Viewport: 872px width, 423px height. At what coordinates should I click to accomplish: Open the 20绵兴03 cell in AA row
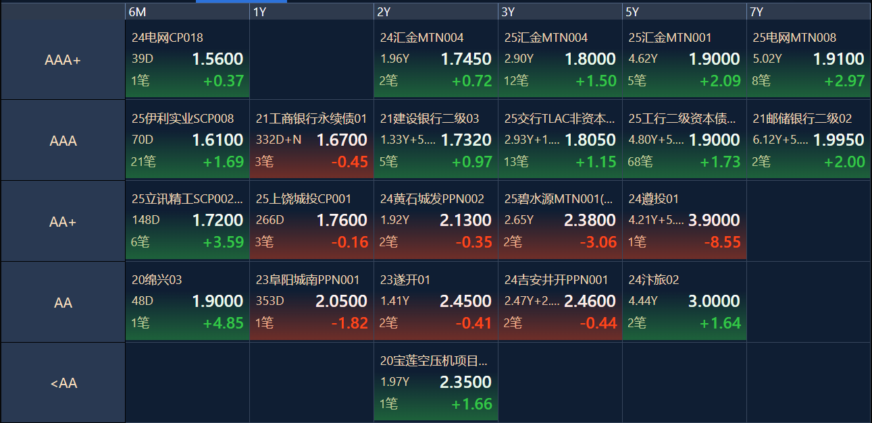(187, 301)
